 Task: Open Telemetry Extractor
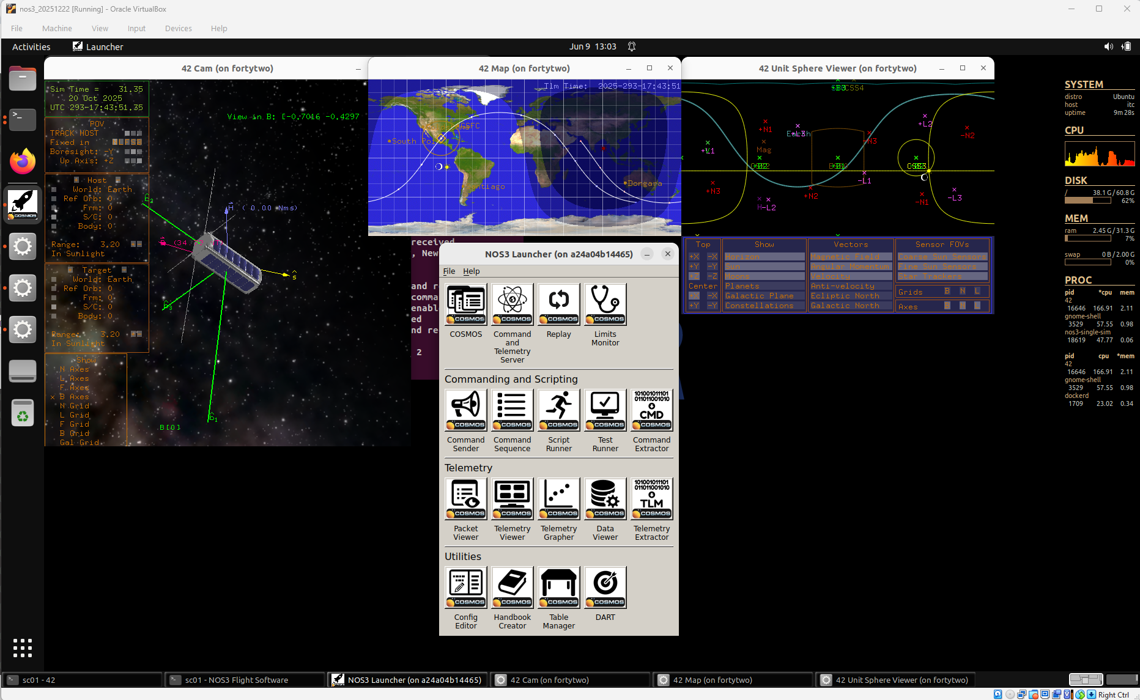tap(652, 498)
